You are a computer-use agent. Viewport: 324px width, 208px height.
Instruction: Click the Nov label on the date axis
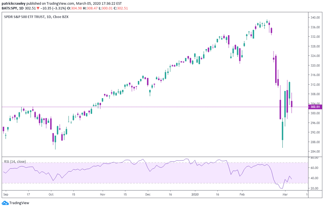tap(102, 194)
